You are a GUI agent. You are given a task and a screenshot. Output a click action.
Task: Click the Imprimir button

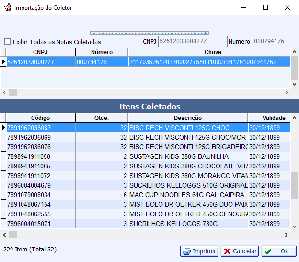coord(199,251)
